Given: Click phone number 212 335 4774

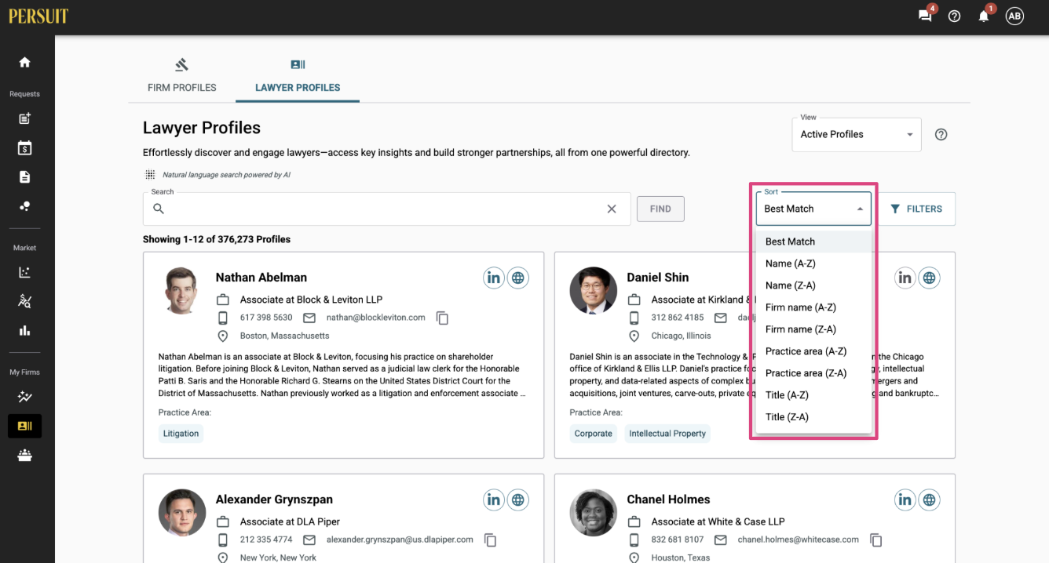Looking at the screenshot, I should pos(266,539).
